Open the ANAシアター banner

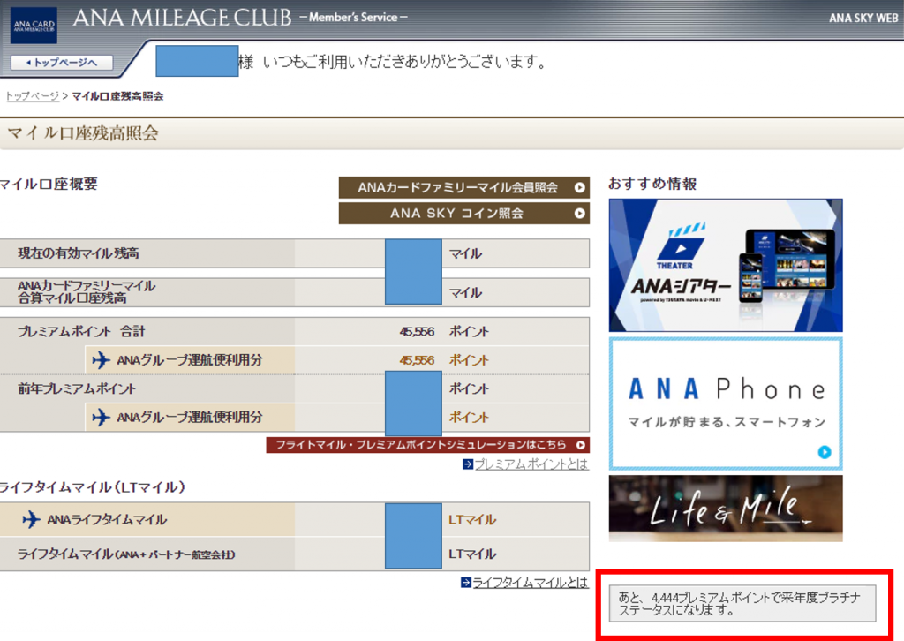point(726,265)
